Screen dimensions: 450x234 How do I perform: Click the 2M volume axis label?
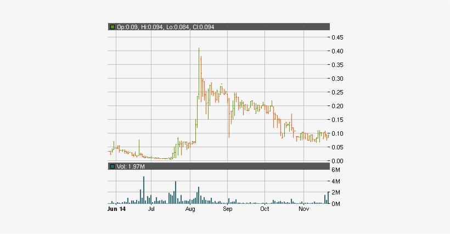pyautogui.click(x=336, y=193)
